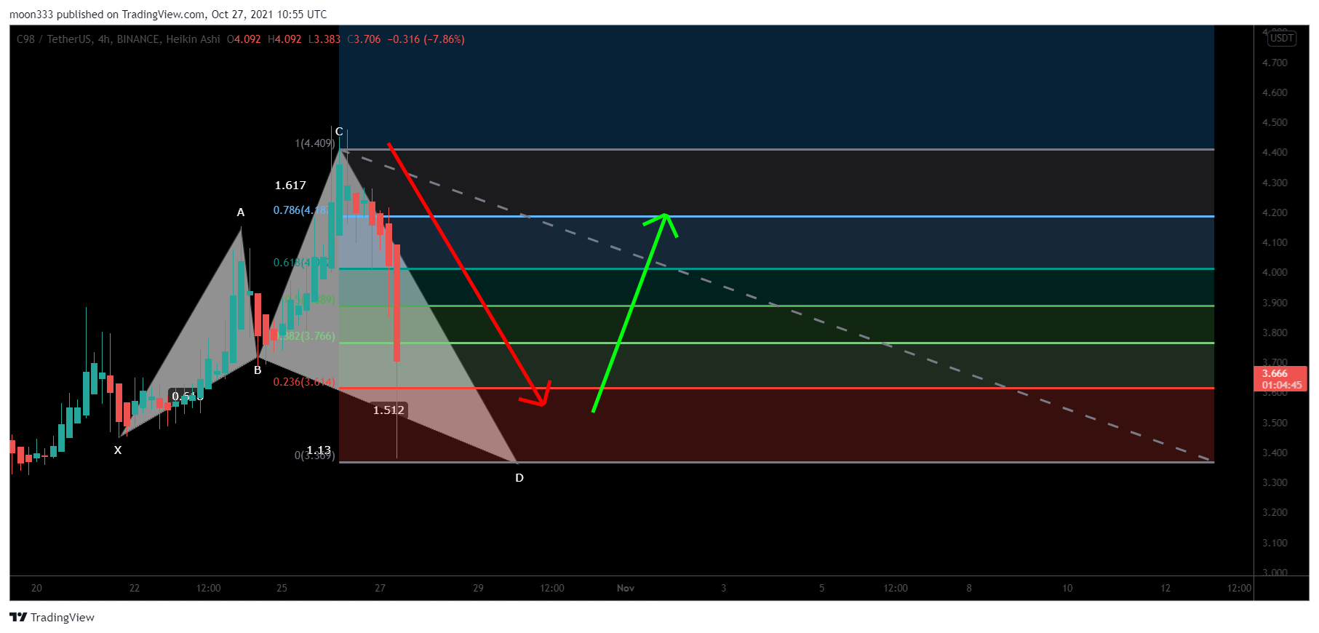Viewport: 1319px width, 633px height.
Task: Click the close value C3.706
Action: [364, 39]
